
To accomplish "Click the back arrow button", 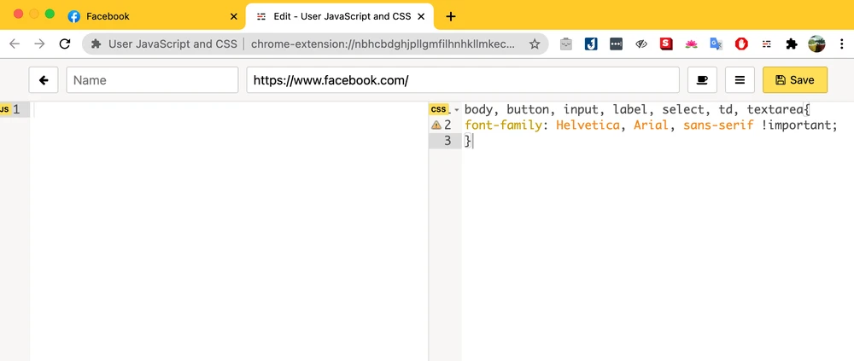I will [x=44, y=80].
